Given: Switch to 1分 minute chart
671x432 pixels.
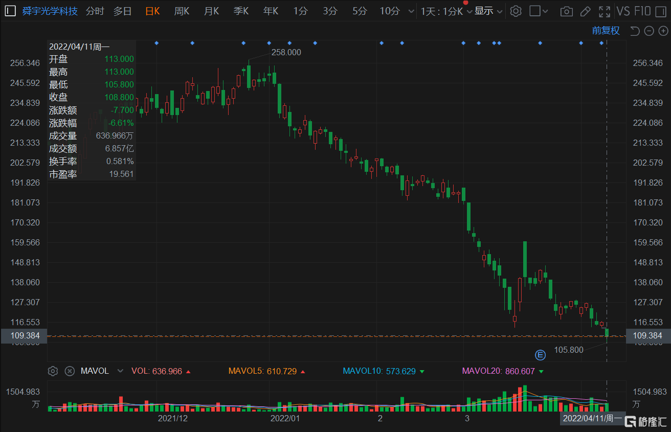Looking at the screenshot, I should [300, 11].
